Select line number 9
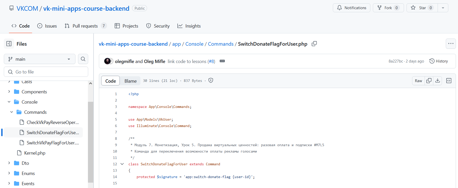Screen dimensions: 458x188 [x=116, y=145]
